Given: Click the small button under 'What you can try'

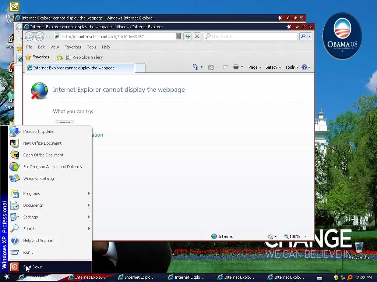Looking at the screenshot, I should tap(65, 122).
